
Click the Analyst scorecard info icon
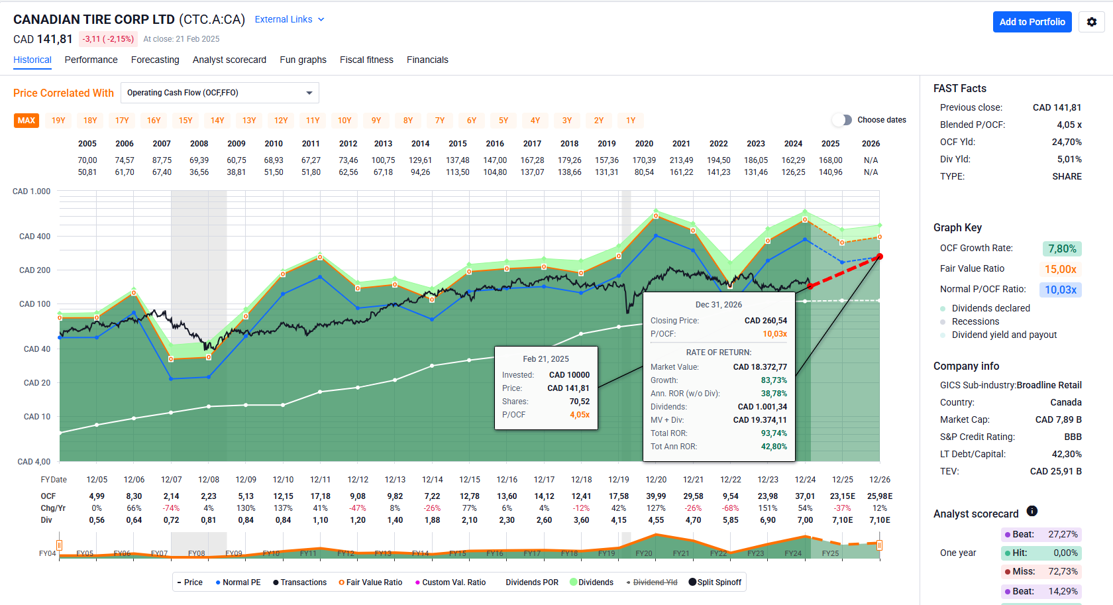coord(1032,511)
